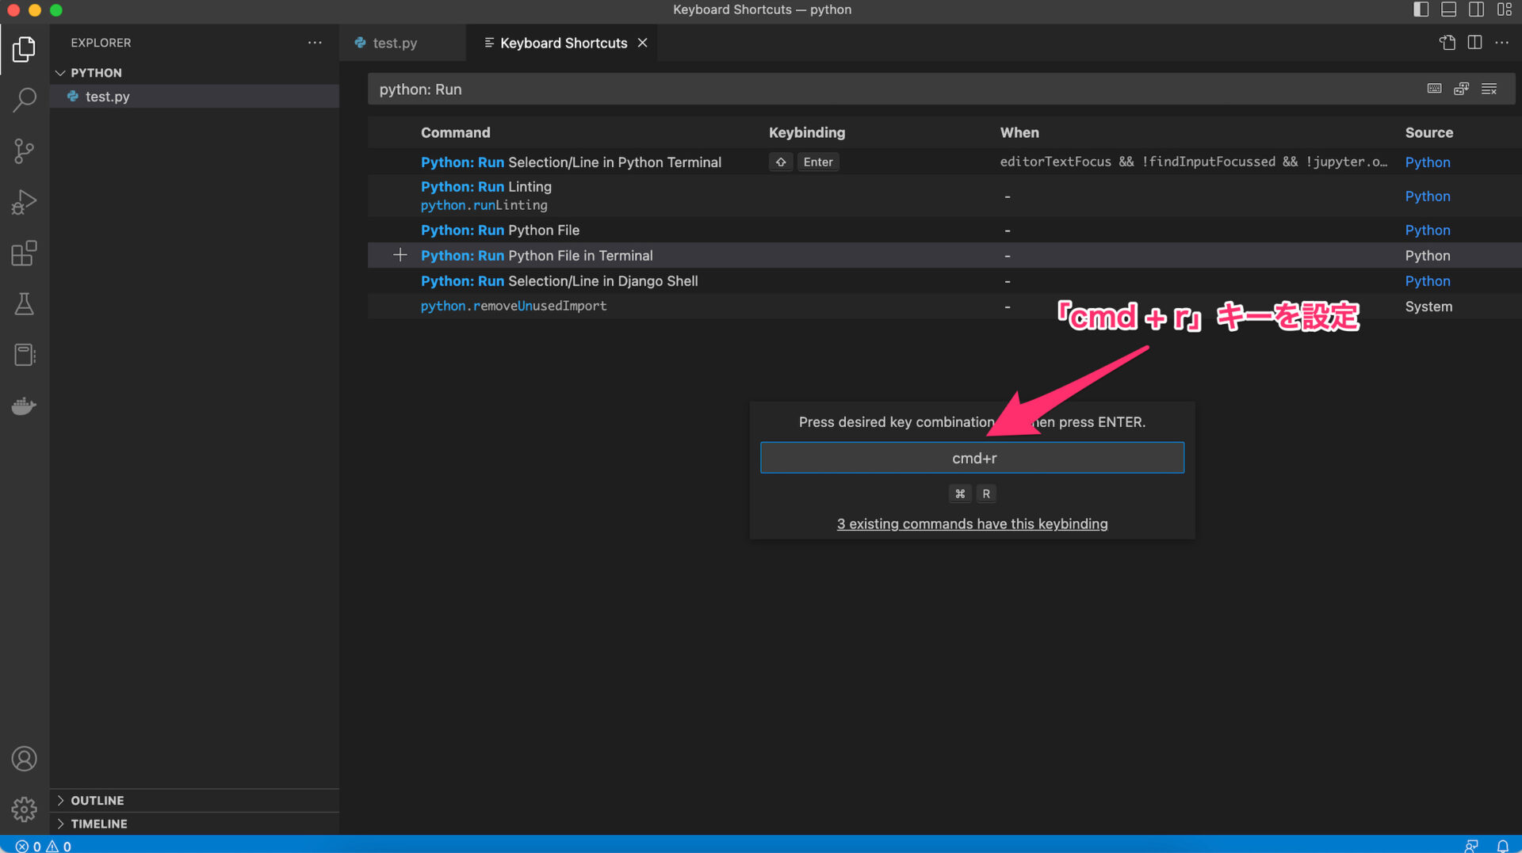Toggle the Primary Side Bar visibility
Screen dimensions: 1522x853
(1421, 10)
